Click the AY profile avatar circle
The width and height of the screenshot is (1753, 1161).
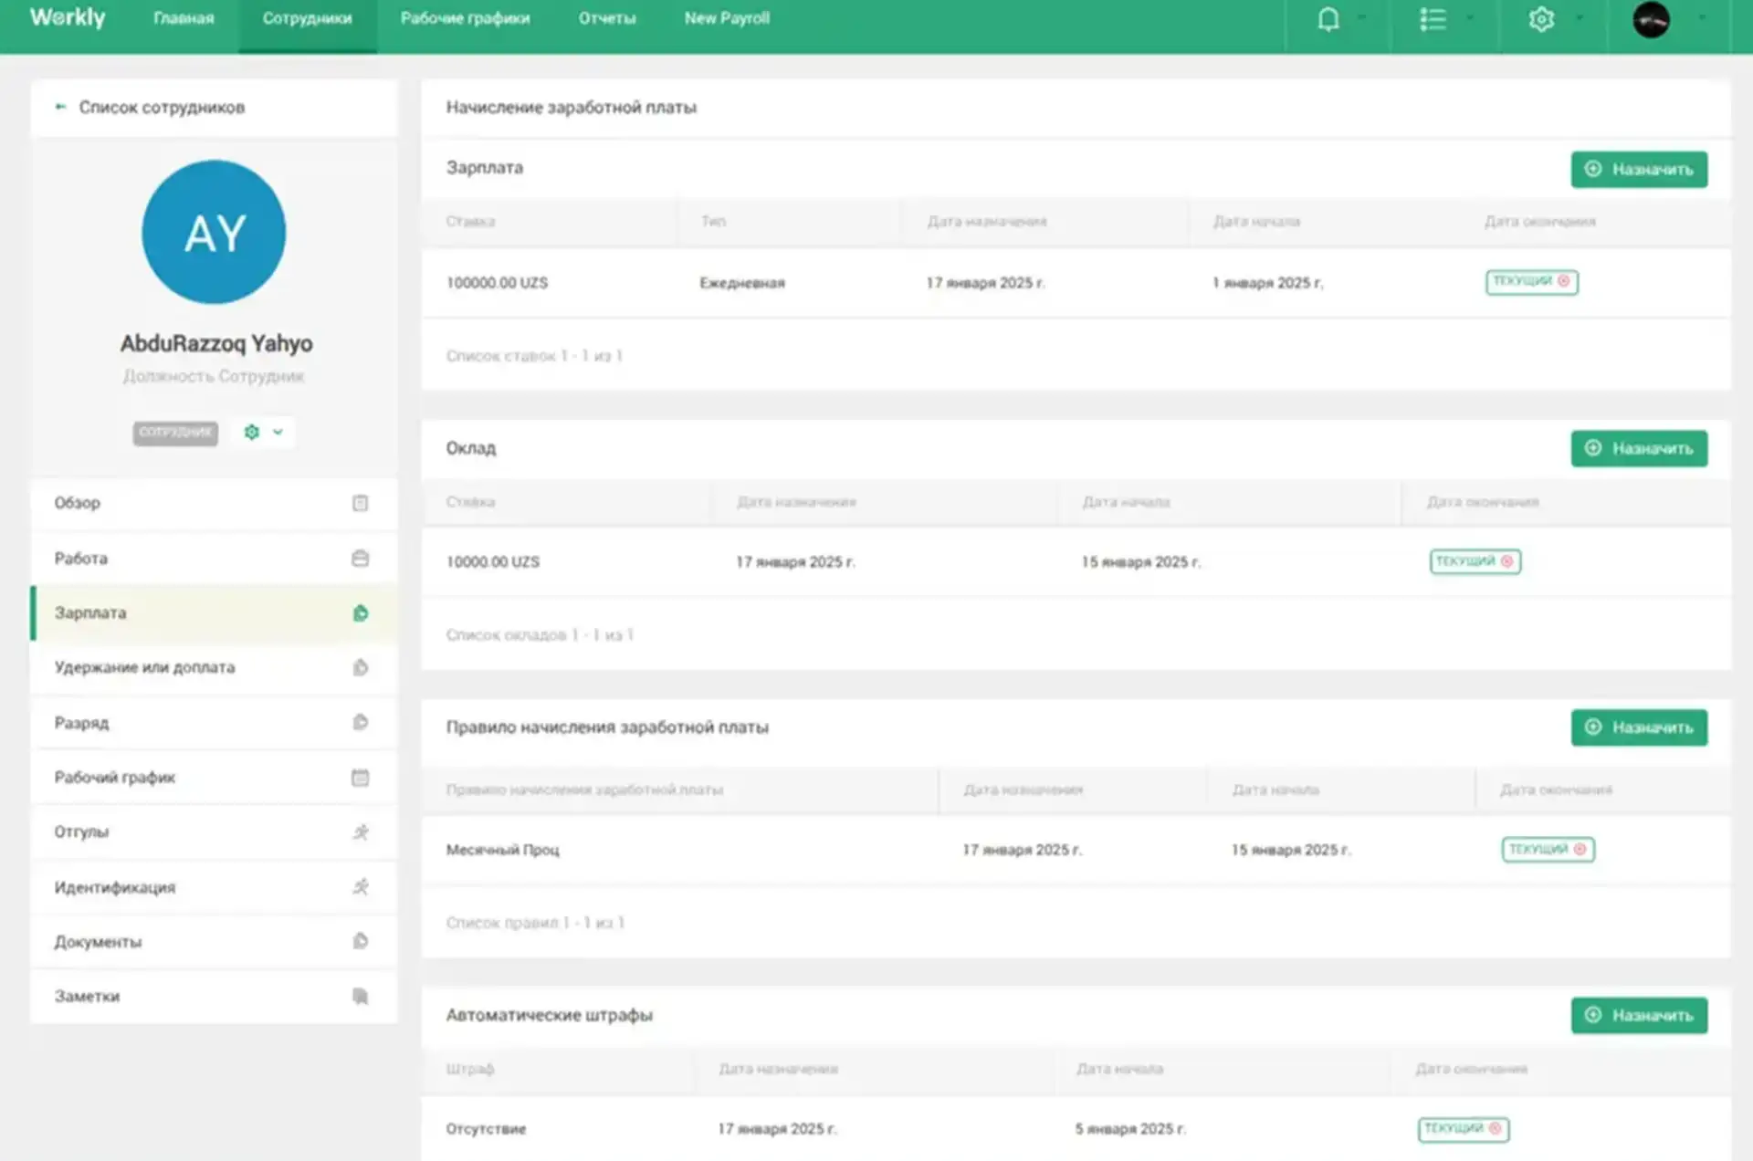pos(214,232)
